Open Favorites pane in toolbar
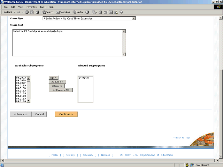223x167 pixels. 63,12
